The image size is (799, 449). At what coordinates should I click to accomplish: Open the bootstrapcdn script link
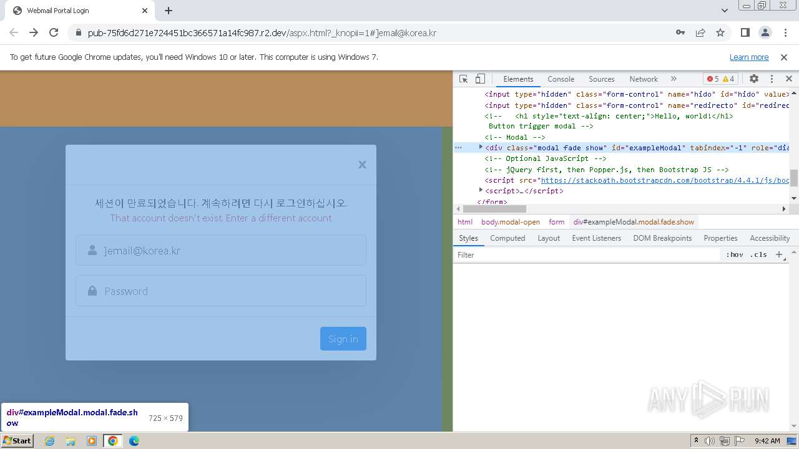click(665, 180)
